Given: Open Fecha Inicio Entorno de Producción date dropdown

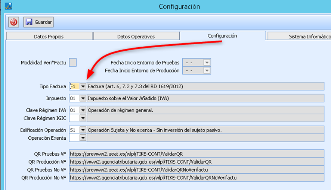Looking at the screenshot, I should [207, 70].
